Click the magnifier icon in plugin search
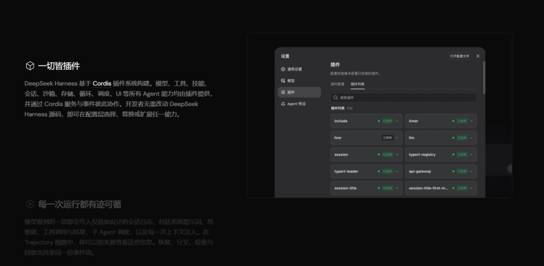The image size is (544, 266). coord(335,98)
